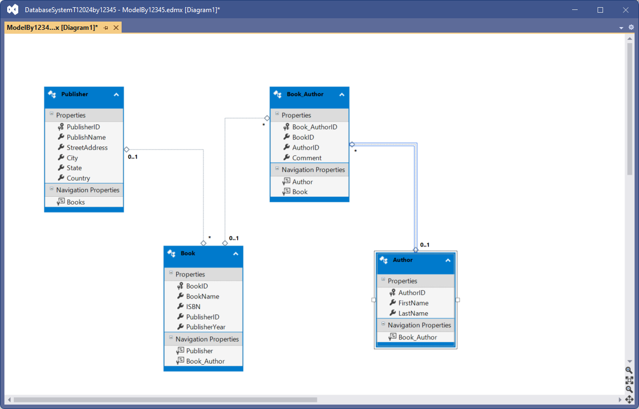This screenshot has width=639, height=409.
Task: Collapse the Publisher entity with its chevron
Action: pos(116,95)
